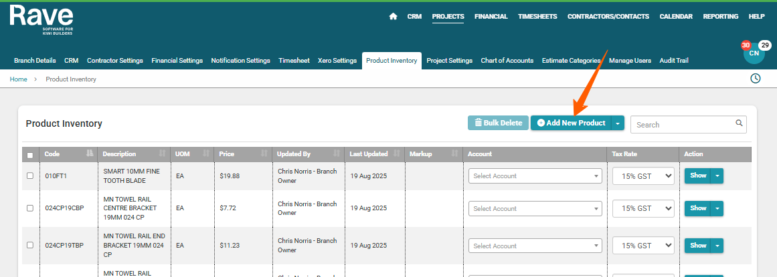
Task: Click Show button for 010FT1
Action: click(x=698, y=176)
